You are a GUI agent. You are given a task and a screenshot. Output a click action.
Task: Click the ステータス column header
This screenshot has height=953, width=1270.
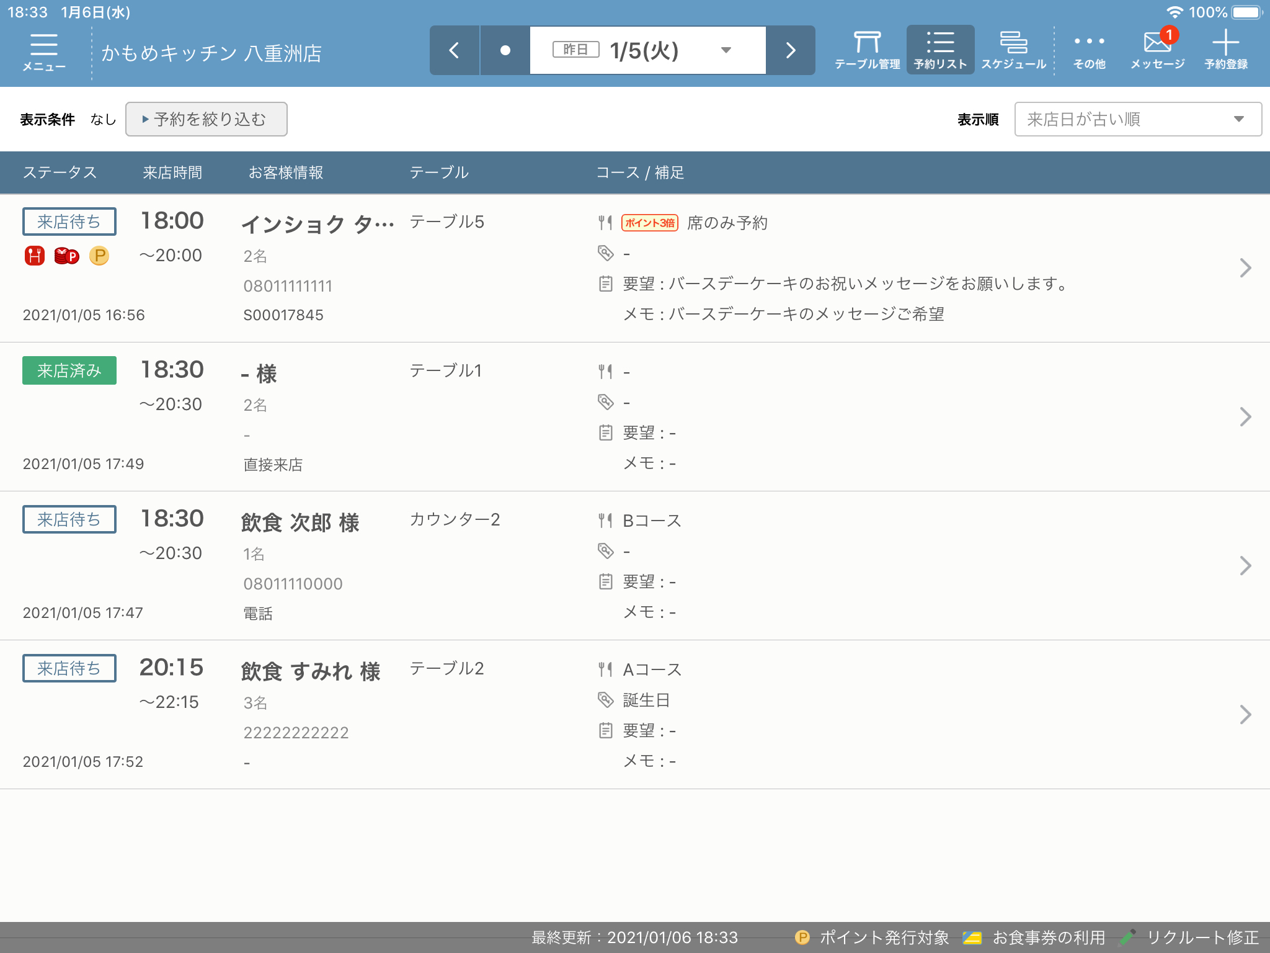pyautogui.click(x=60, y=172)
